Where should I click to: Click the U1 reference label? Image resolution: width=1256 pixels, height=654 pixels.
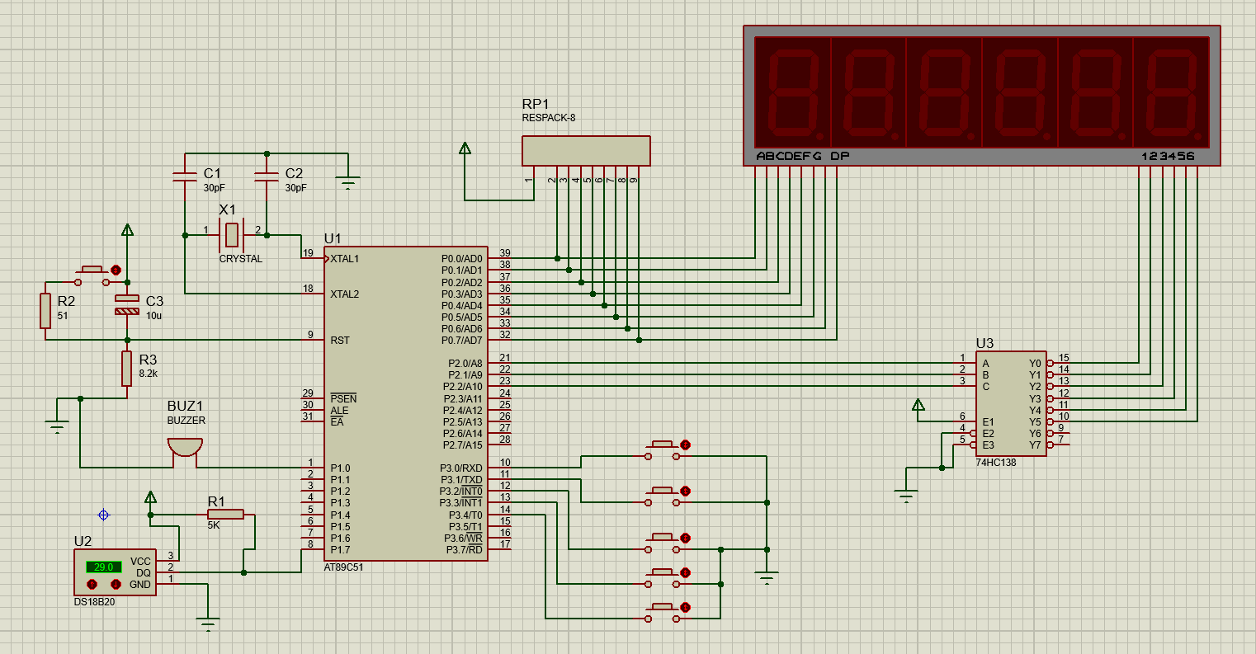coord(333,238)
